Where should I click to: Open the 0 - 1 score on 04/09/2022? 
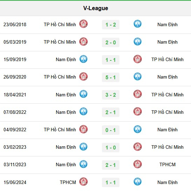(x=111, y=130)
